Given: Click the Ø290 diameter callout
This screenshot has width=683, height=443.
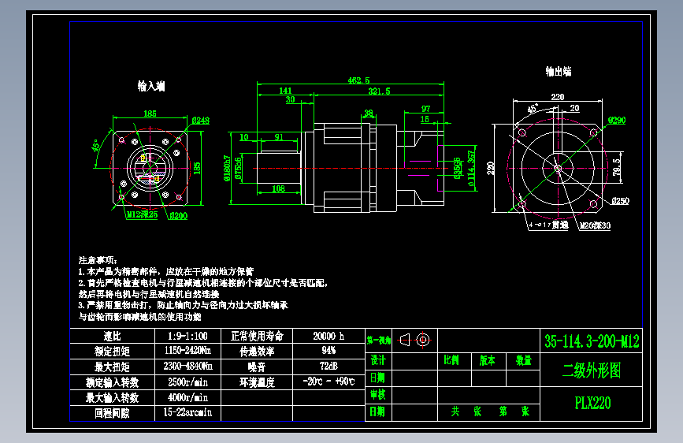Looking at the screenshot, I should click(x=617, y=120).
